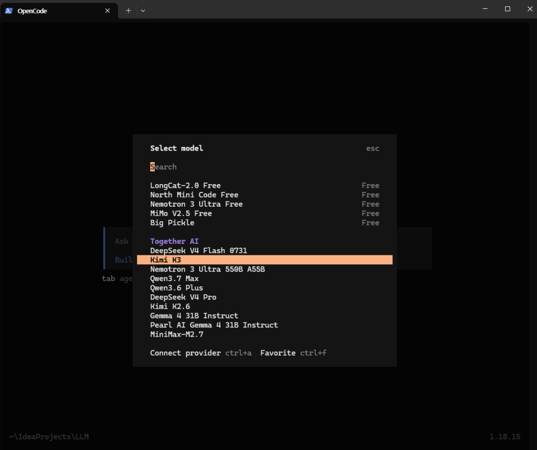
Task: Click the PowerShell icon on OpenCode tab
Action: pyautogui.click(x=9, y=10)
